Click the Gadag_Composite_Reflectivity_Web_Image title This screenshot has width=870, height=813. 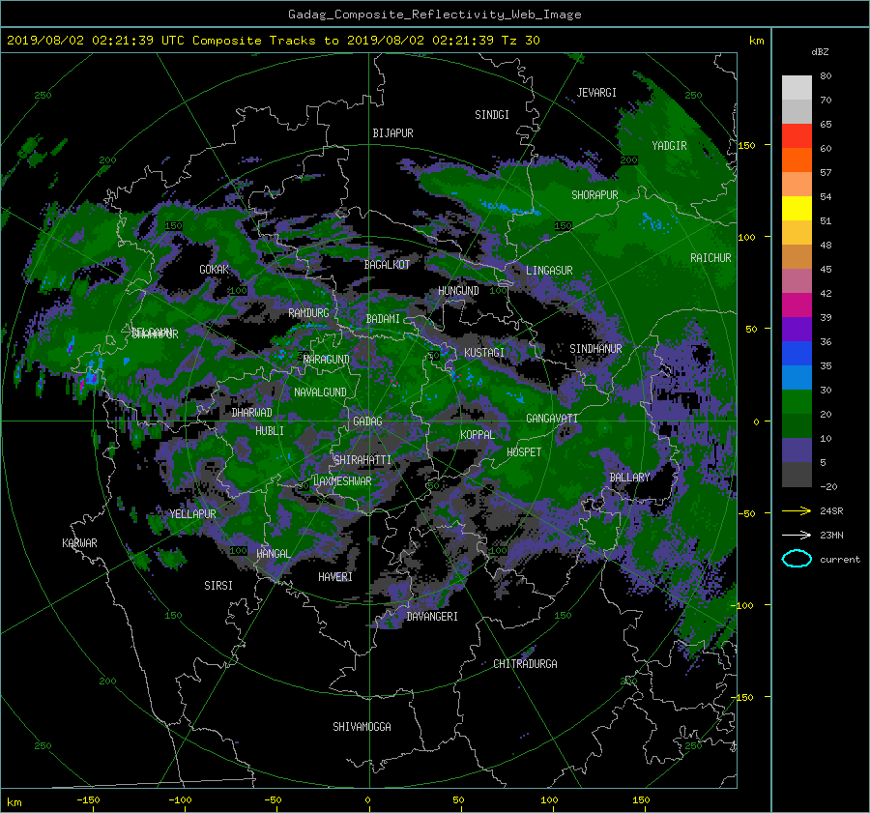434,15
